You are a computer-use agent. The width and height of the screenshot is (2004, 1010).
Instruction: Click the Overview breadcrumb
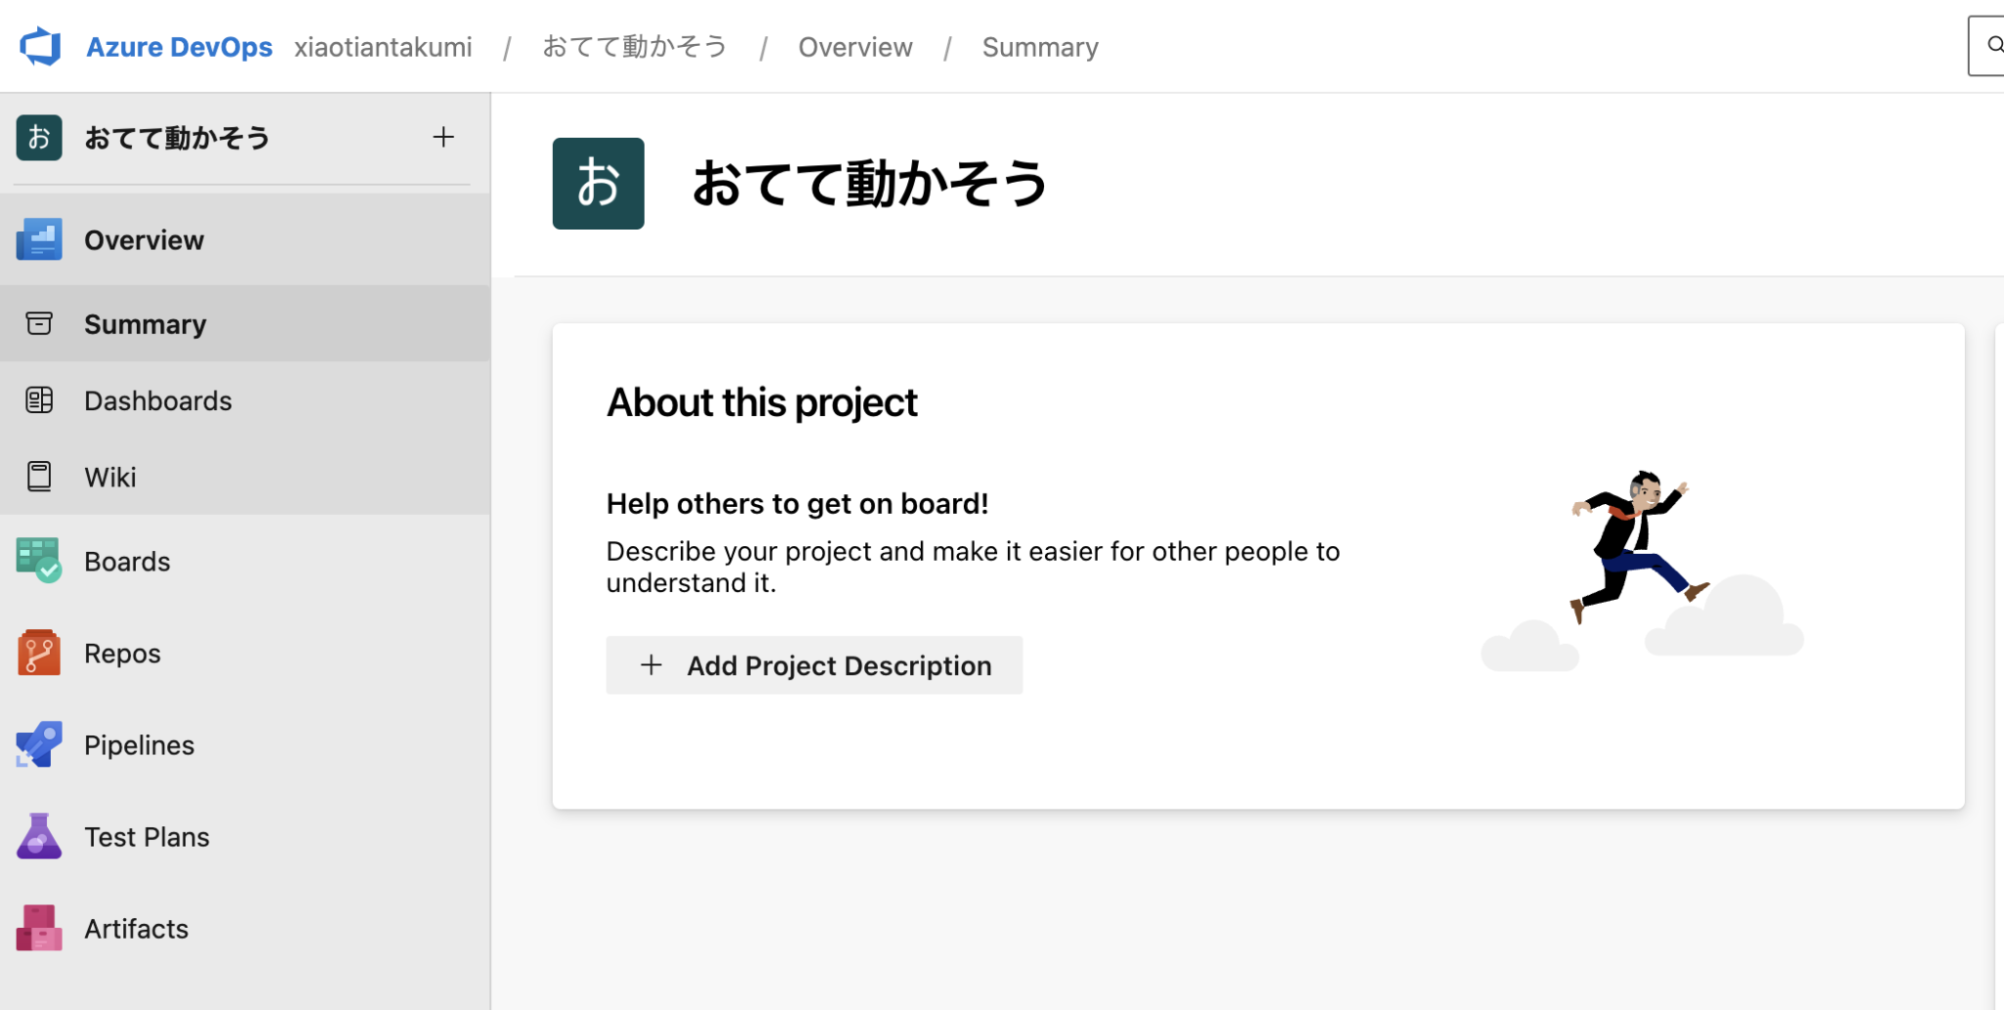(x=855, y=47)
